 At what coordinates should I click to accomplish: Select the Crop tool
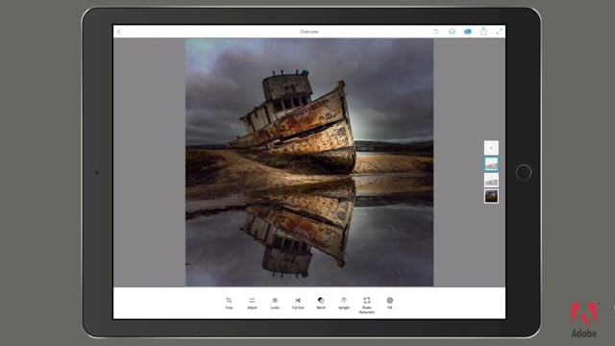(229, 304)
